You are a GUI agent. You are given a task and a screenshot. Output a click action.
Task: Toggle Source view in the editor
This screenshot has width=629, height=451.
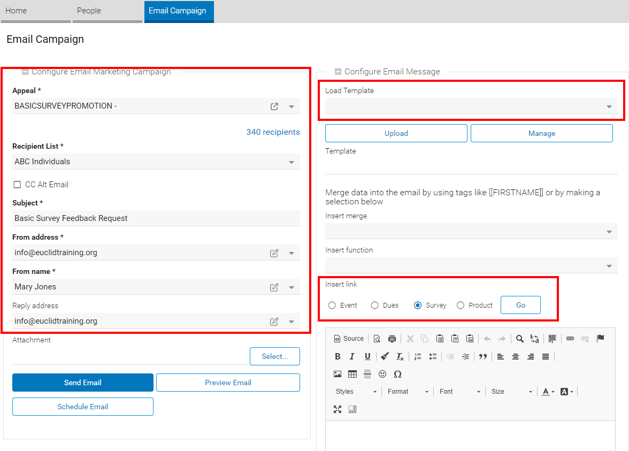pyautogui.click(x=349, y=339)
